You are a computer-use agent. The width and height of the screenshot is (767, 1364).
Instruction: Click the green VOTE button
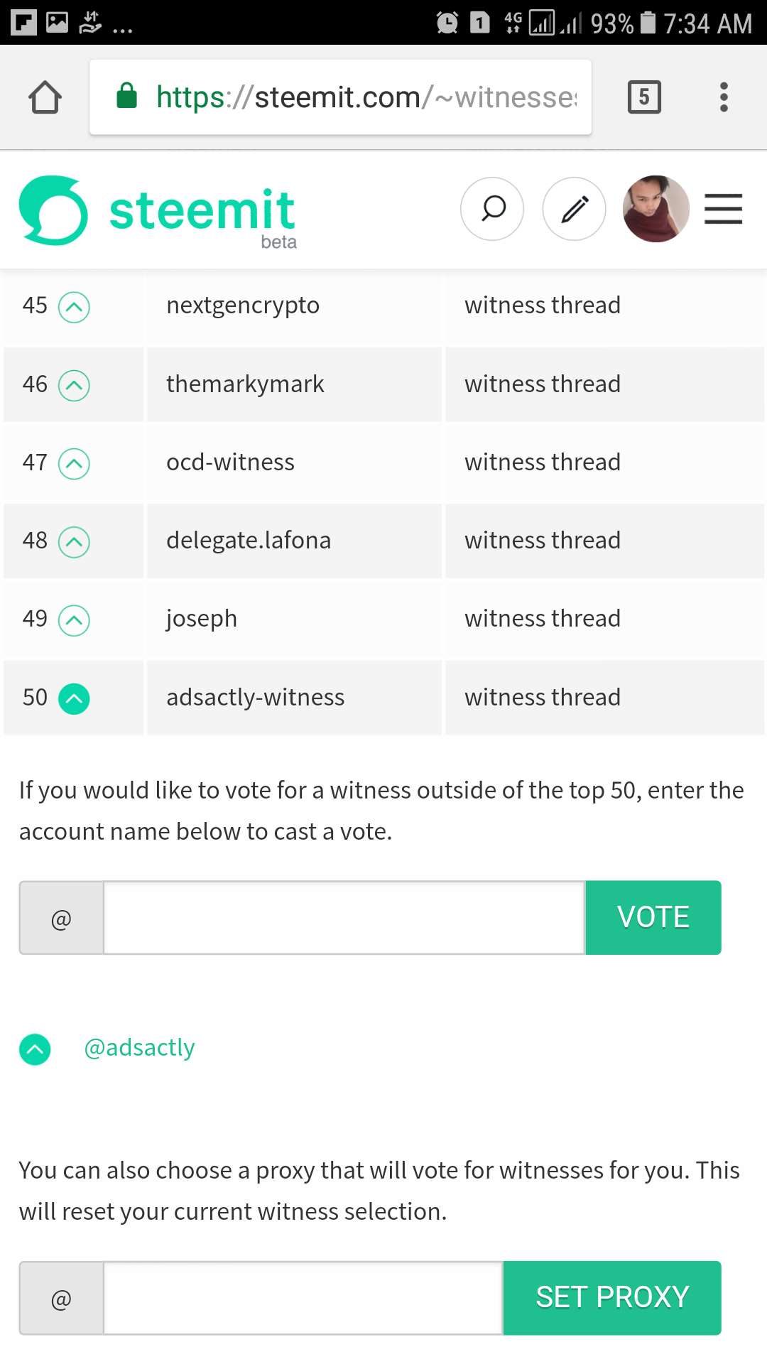point(653,917)
